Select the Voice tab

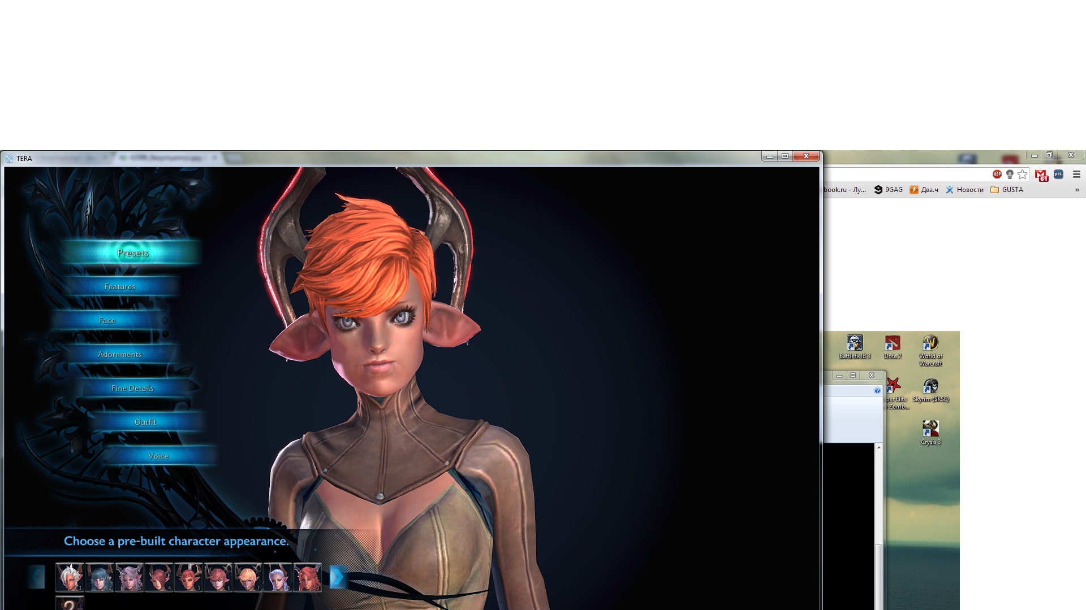(x=158, y=456)
